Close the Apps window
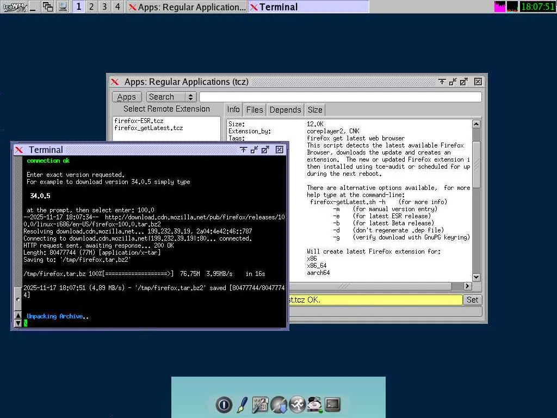Image resolution: width=557 pixels, height=418 pixels. (478, 82)
